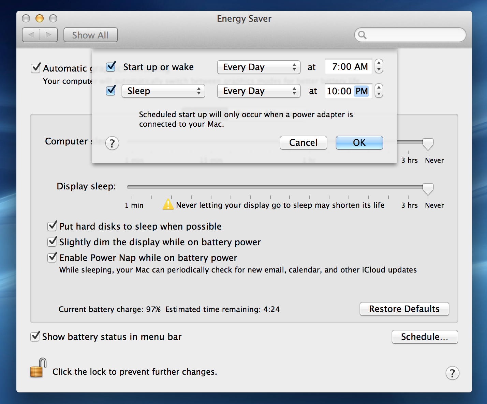
Task: Click the Computer sleep slider thumb
Action: point(428,144)
